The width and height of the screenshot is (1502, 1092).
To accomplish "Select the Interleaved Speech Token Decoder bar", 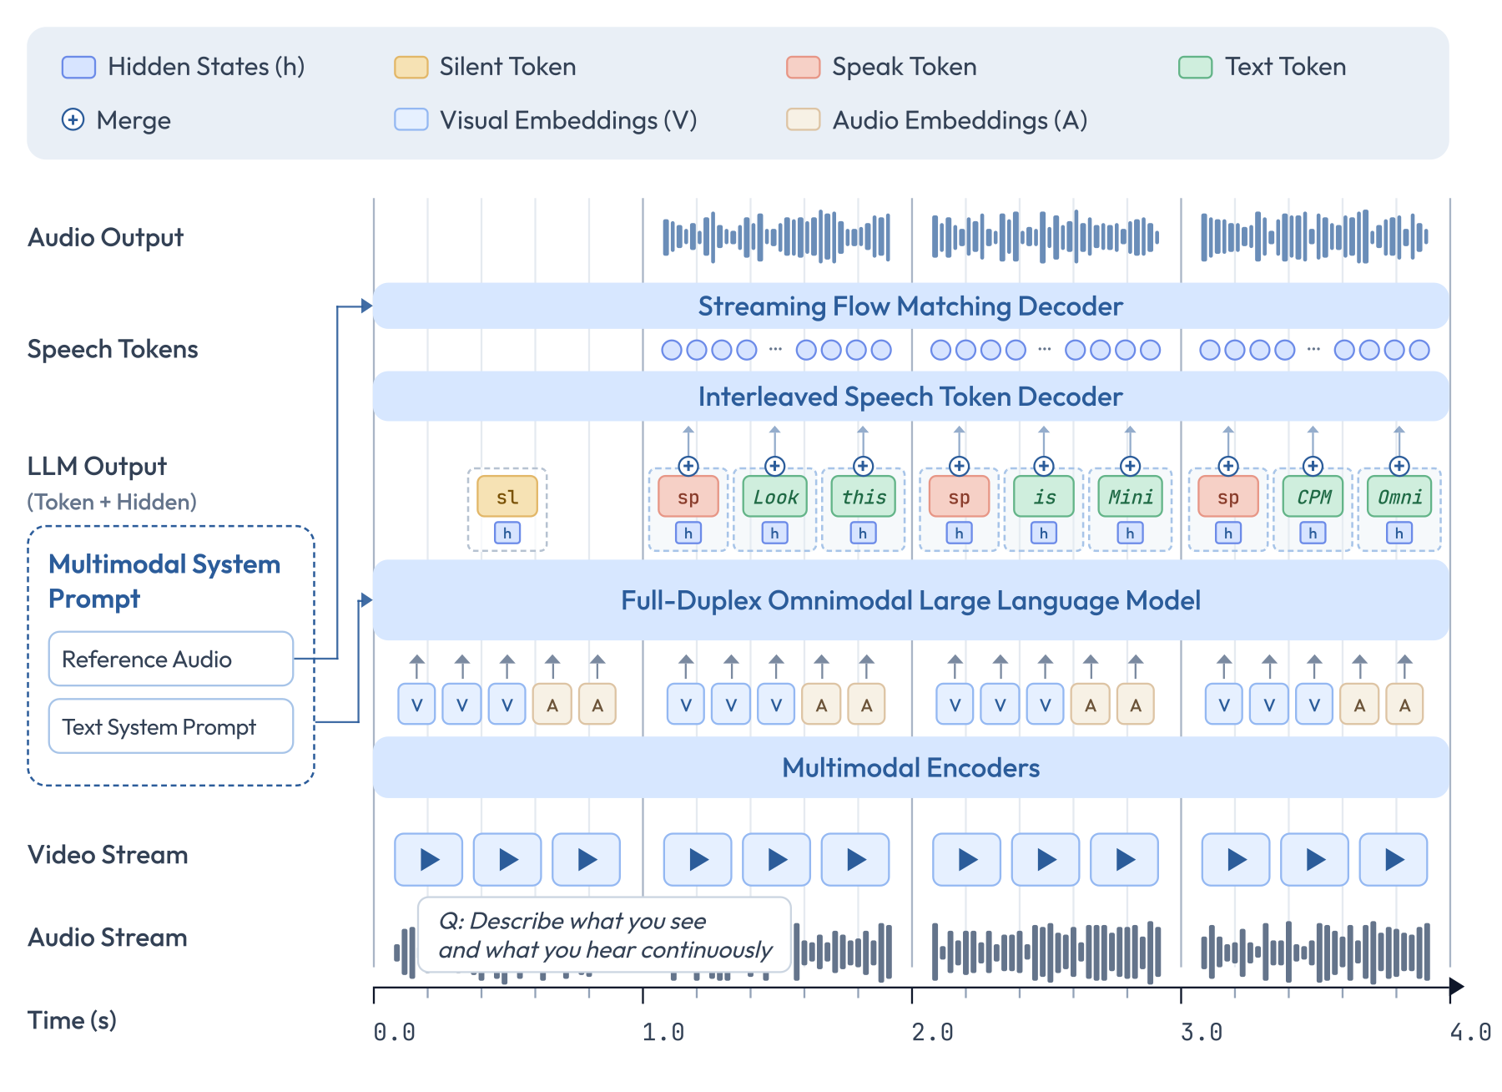I will [x=910, y=397].
